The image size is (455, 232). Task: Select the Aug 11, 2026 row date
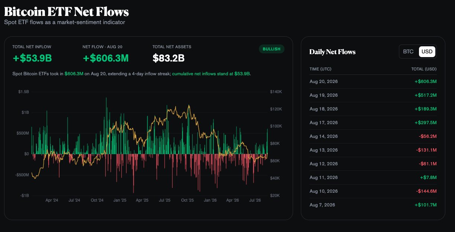tap(324, 178)
